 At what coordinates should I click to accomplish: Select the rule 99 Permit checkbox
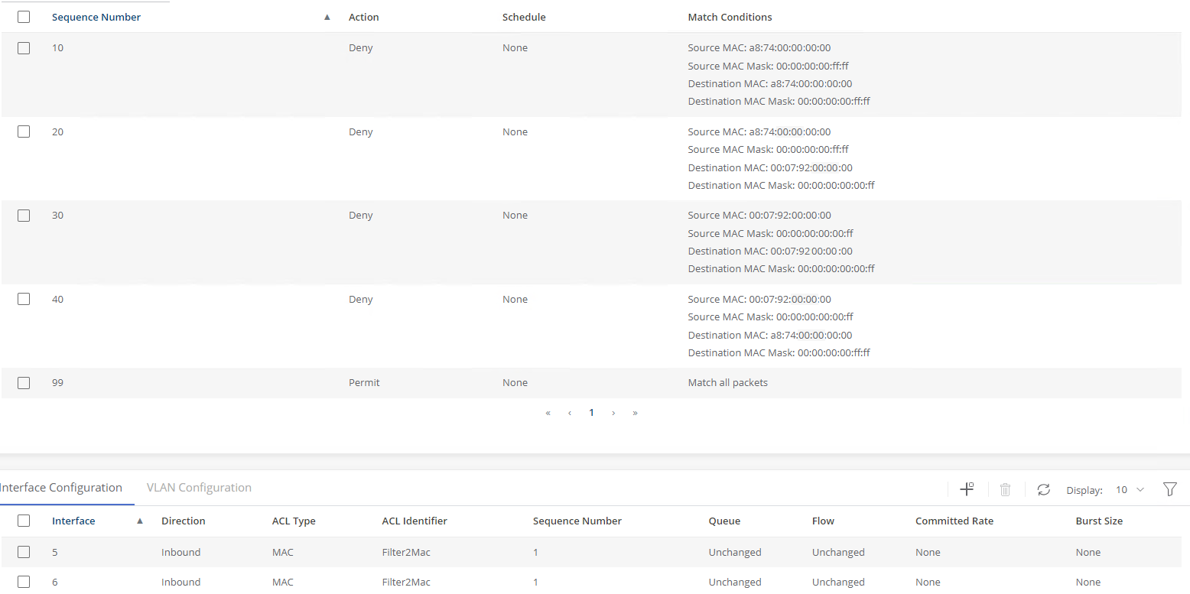click(x=24, y=383)
